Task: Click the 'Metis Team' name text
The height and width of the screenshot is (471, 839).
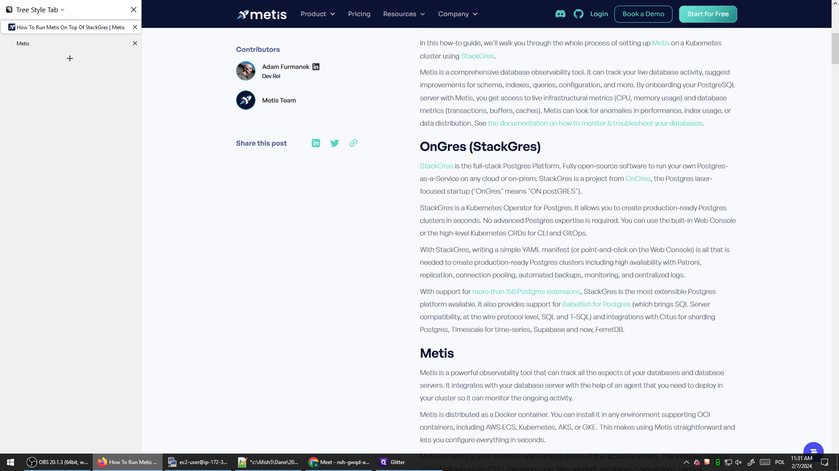Action: [x=279, y=100]
